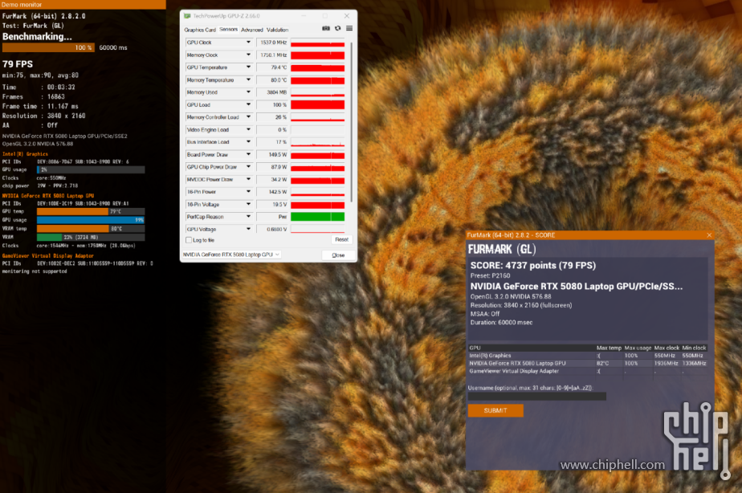The width and height of the screenshot is (742, 493).
Task: Enable the Log to file checkbox
Action: point(189,240)
